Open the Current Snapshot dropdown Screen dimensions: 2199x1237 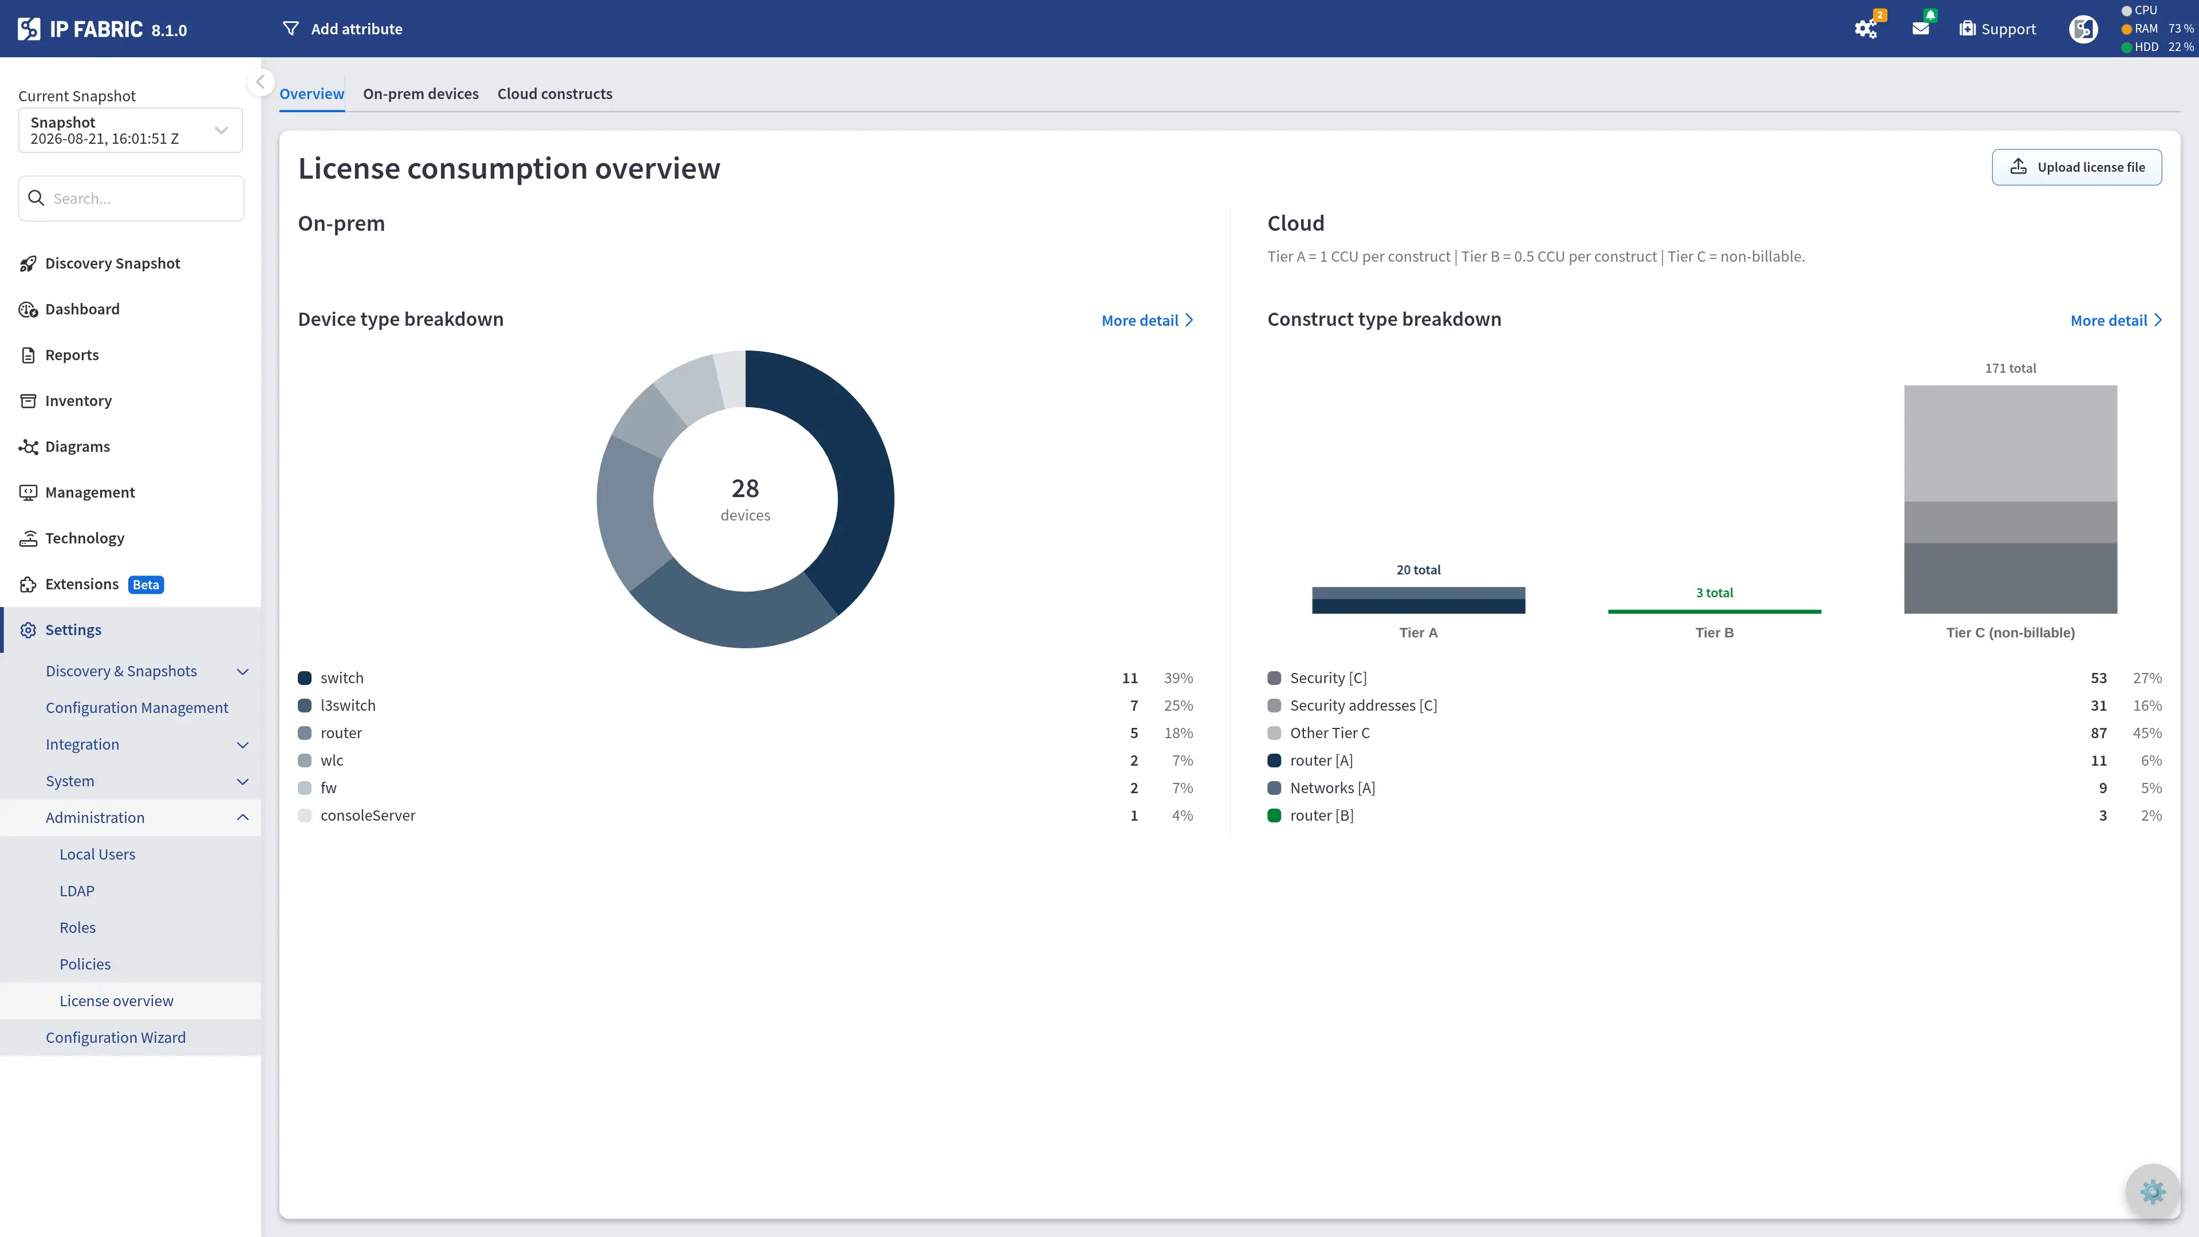131,131
